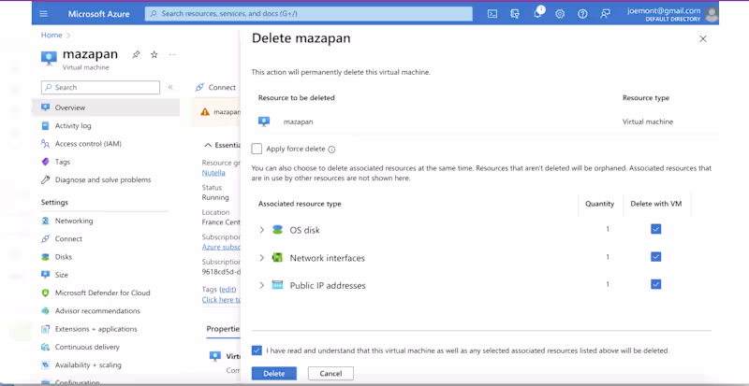This screenshot has height=386, width=749.
Task: Open the notifications bell
Action: pyautogui.click(x=537, y=13)
